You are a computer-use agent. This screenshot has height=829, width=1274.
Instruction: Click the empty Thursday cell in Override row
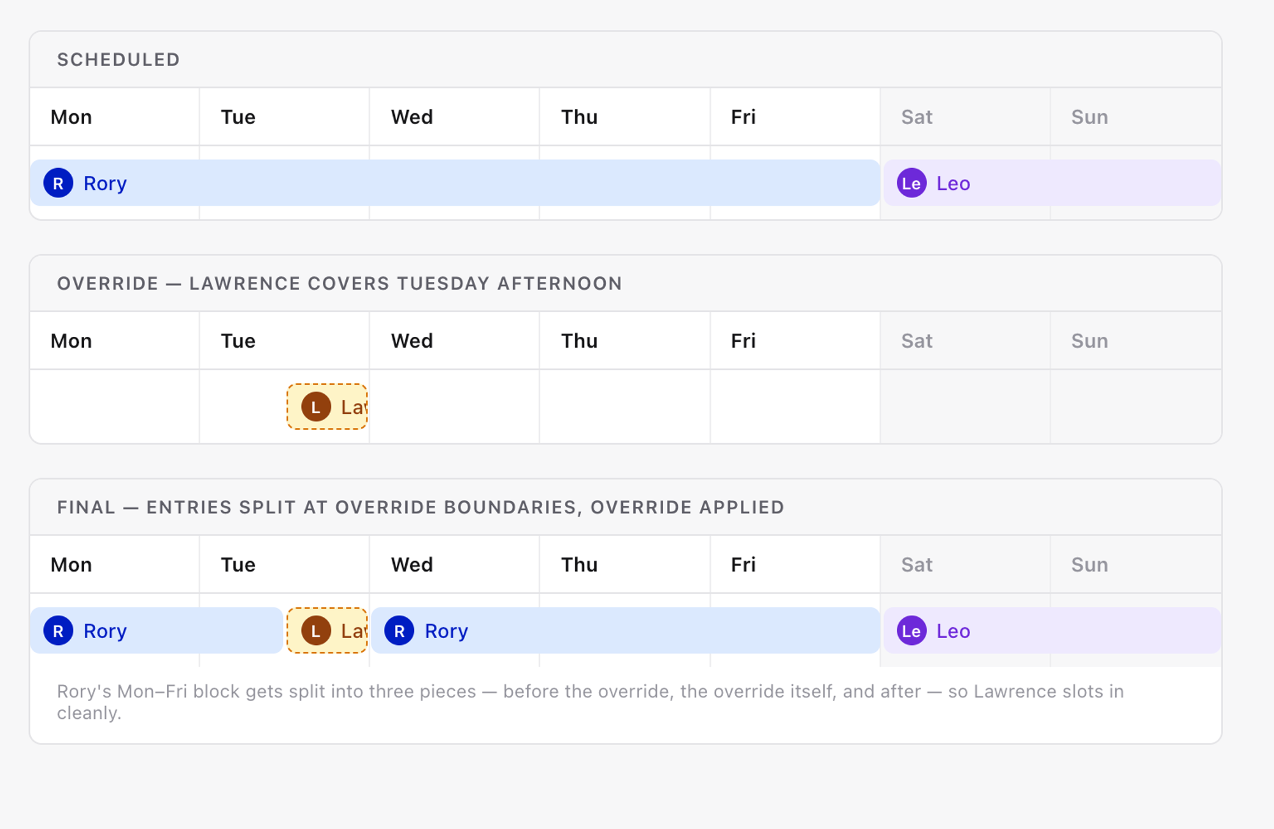coord(624,407)
